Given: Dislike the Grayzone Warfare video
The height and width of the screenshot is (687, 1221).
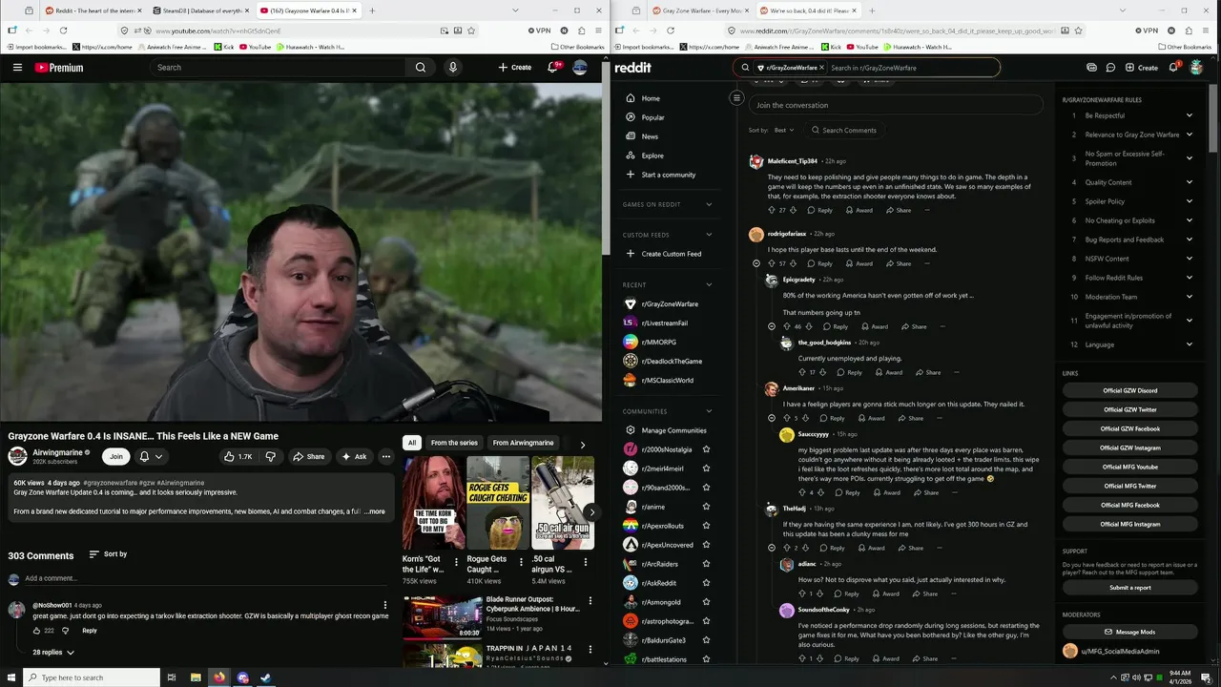Looking at the screenshot, I should click(270, 456).
